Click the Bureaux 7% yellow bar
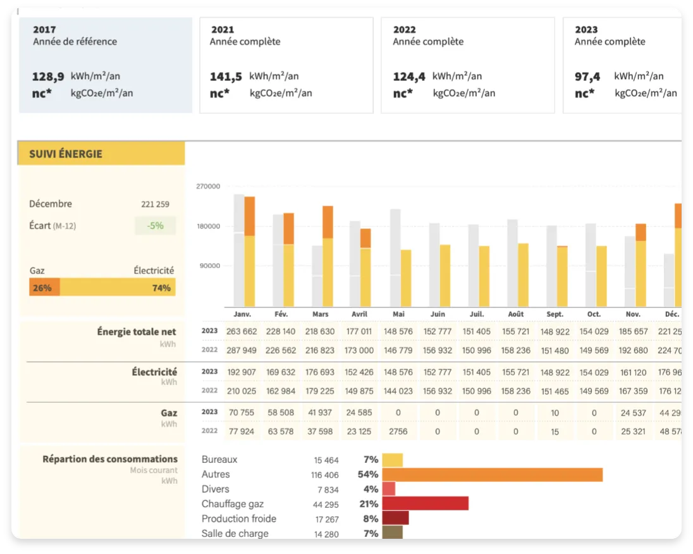Viewport: 693px width, 554px height. click(392, 460)
